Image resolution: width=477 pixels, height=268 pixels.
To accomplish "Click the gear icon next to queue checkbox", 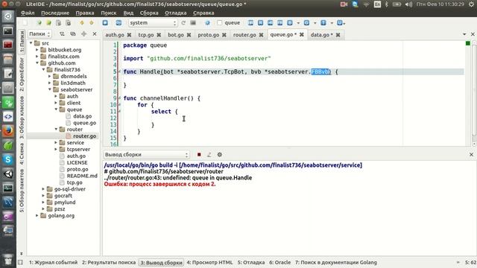I will tap(207, 23).
